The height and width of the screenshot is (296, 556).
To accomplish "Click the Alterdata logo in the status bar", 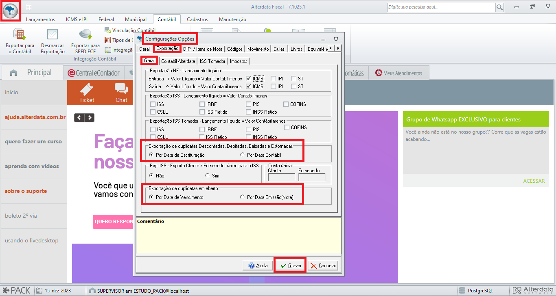I will click(533, 291).
